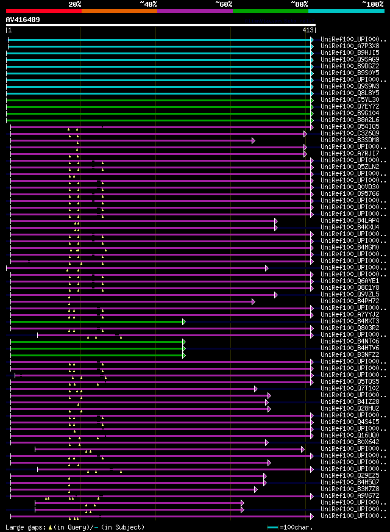
Task: Click the green ~80% identity legend bar
Action: point(271,11)
